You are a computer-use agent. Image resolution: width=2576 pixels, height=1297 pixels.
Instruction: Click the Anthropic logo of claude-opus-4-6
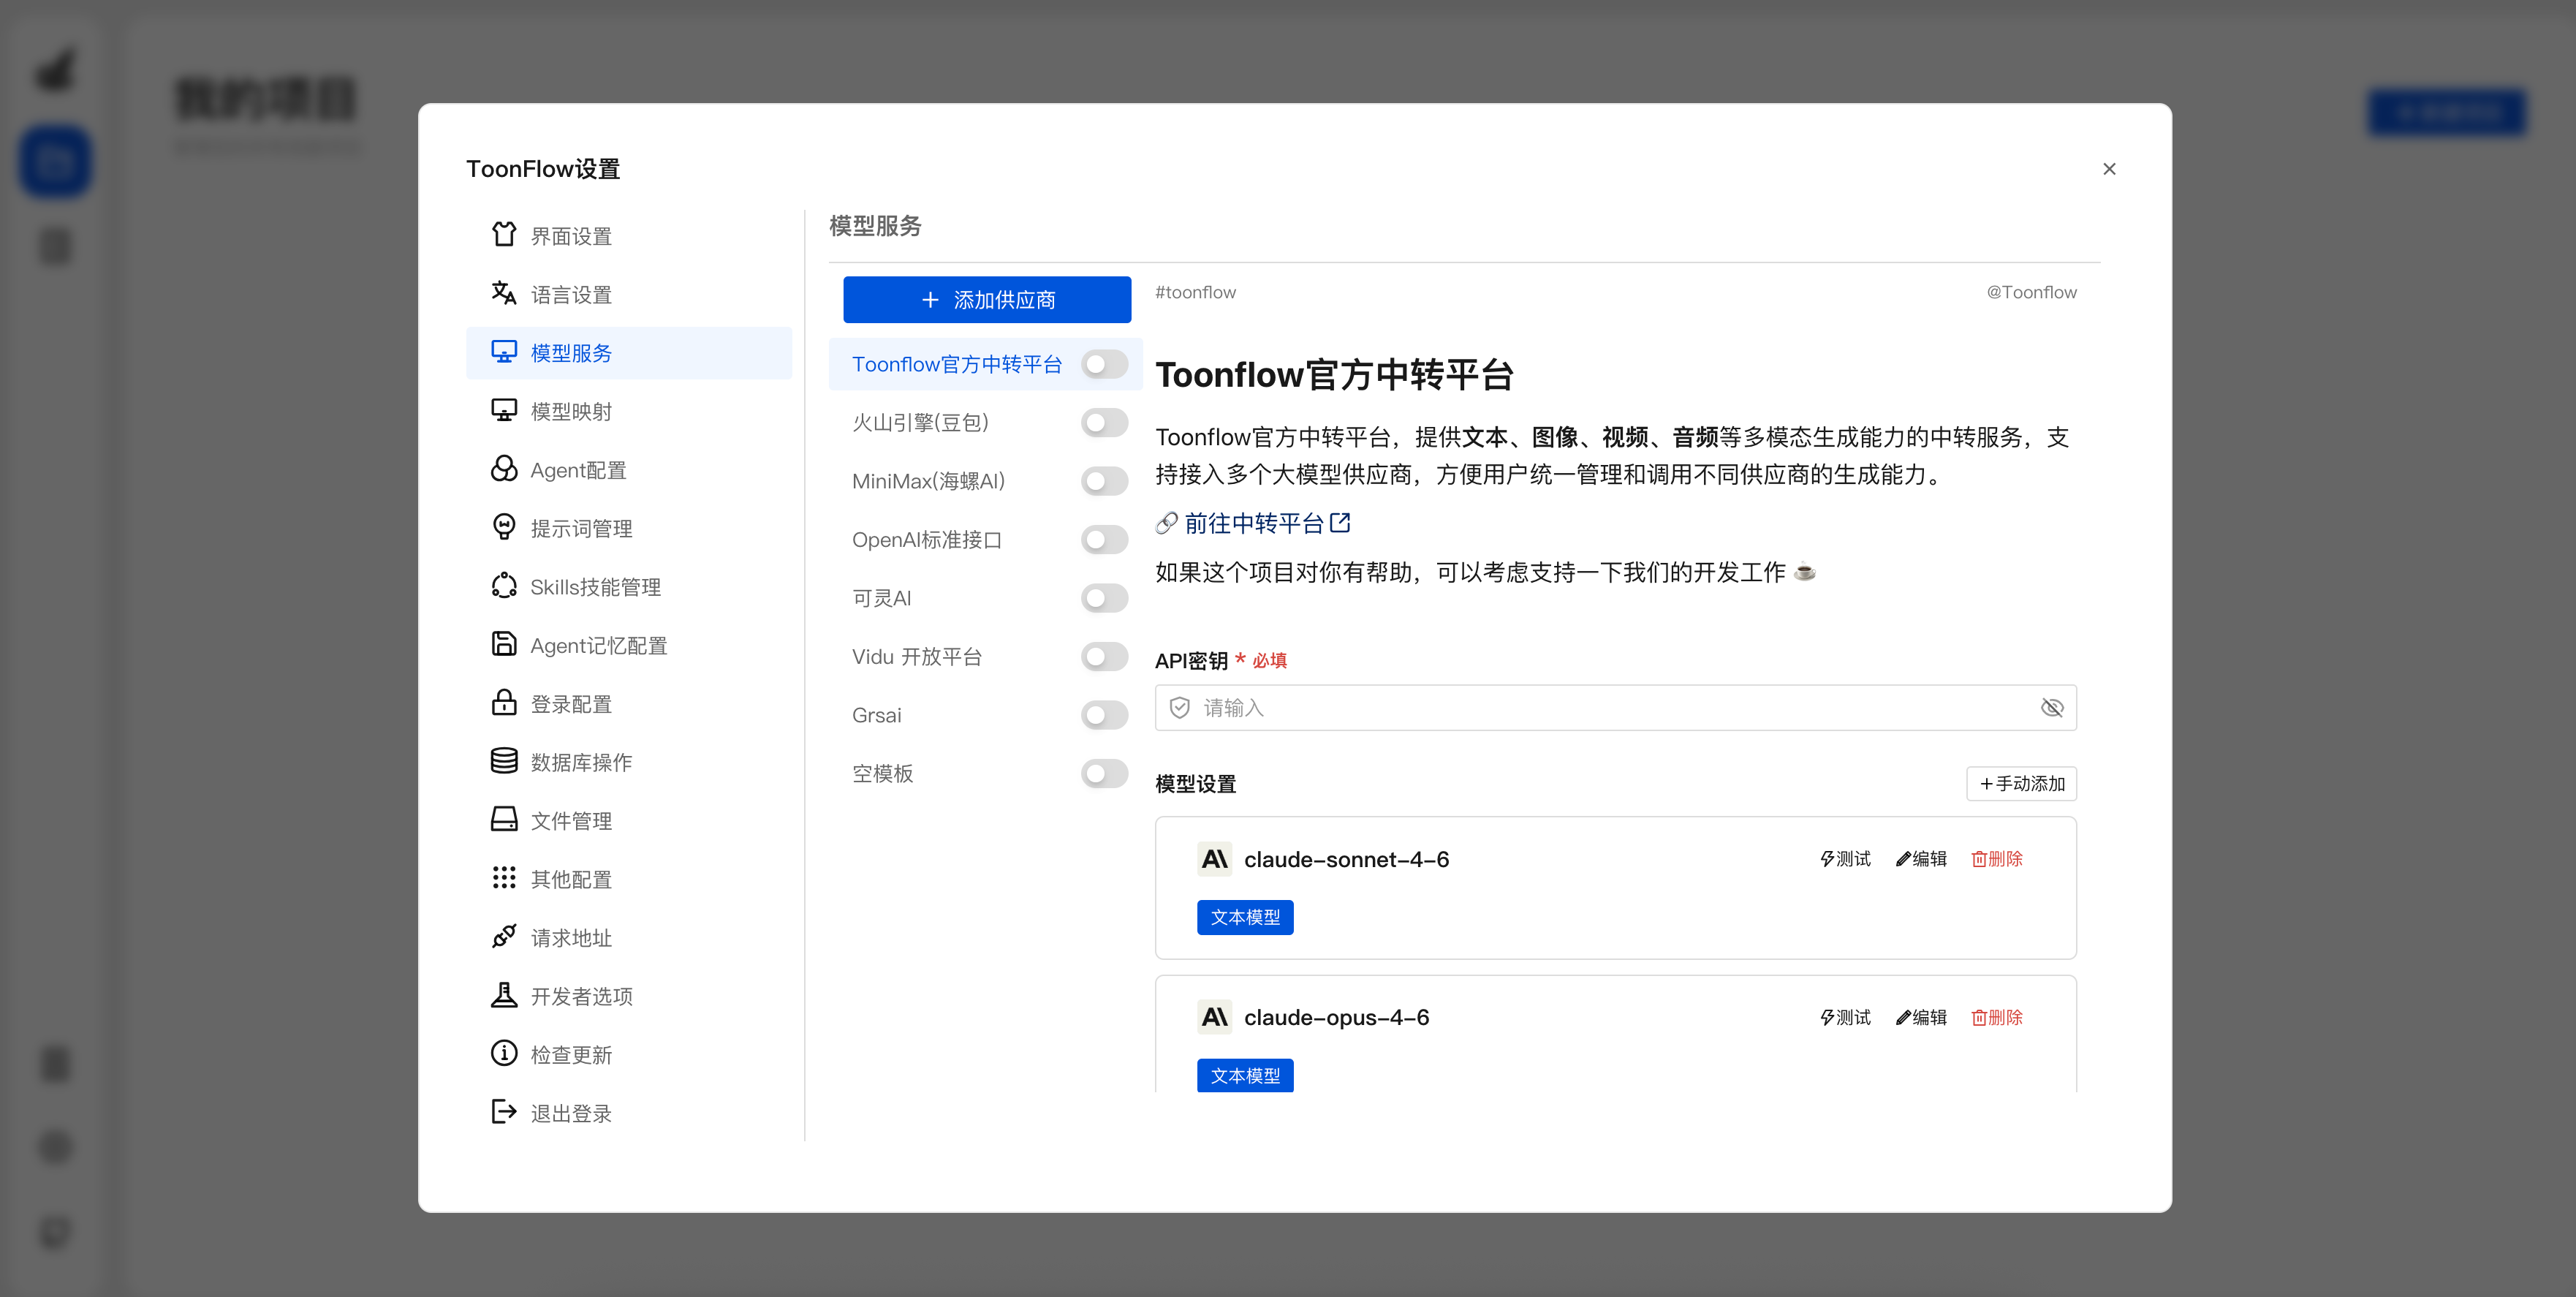tap(1215, 1017)
